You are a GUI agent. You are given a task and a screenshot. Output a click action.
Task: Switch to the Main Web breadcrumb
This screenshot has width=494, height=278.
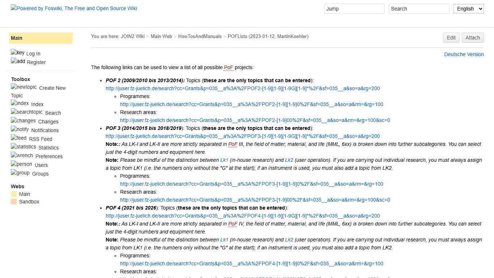(161, 36)
